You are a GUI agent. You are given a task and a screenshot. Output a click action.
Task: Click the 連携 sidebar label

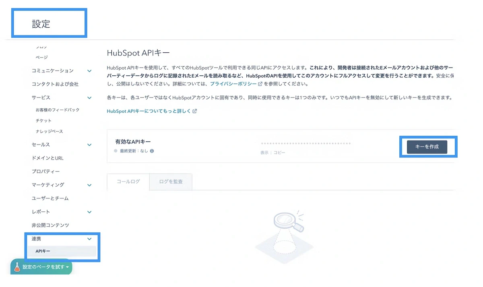click(x=36, y=239)
